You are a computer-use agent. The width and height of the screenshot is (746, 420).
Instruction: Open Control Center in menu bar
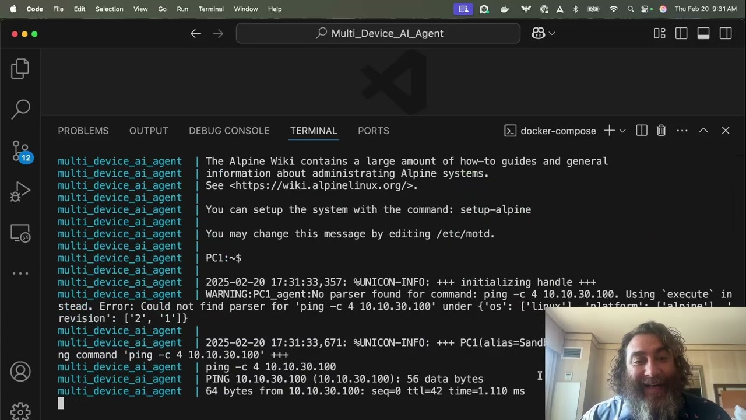click(646, 9)
